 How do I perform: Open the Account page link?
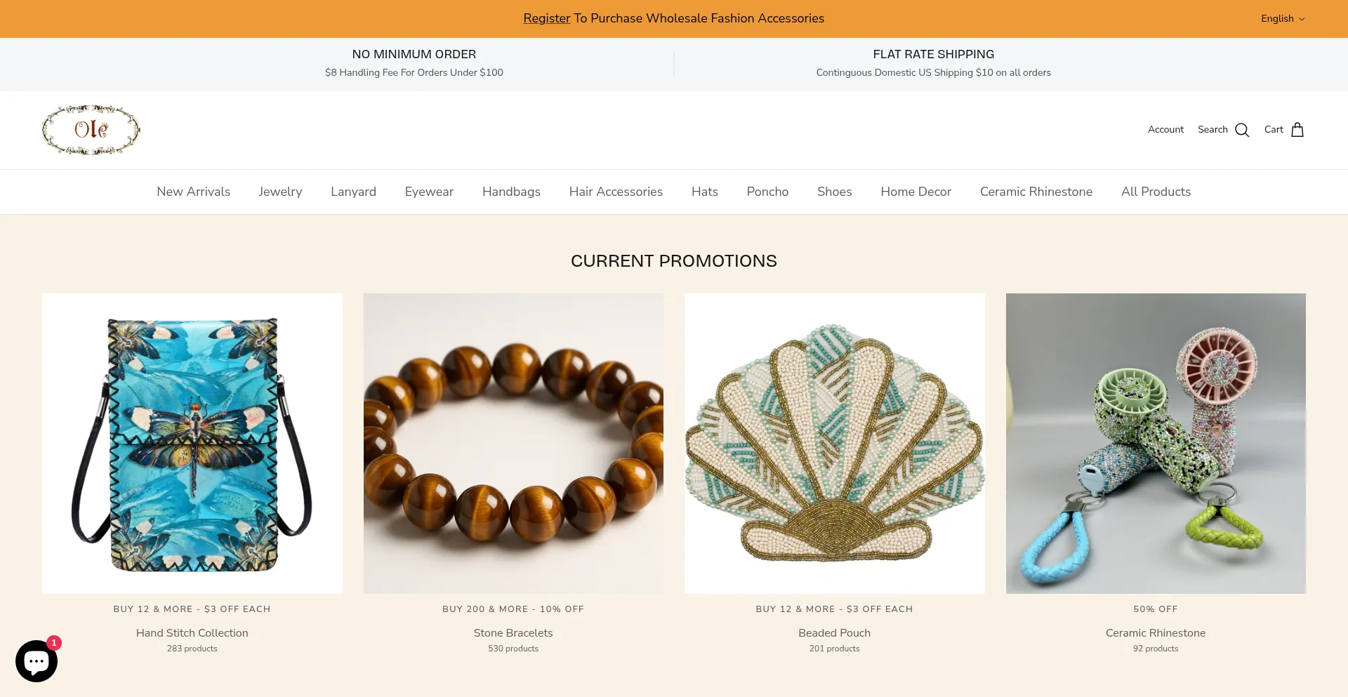tap(1165, 130)
